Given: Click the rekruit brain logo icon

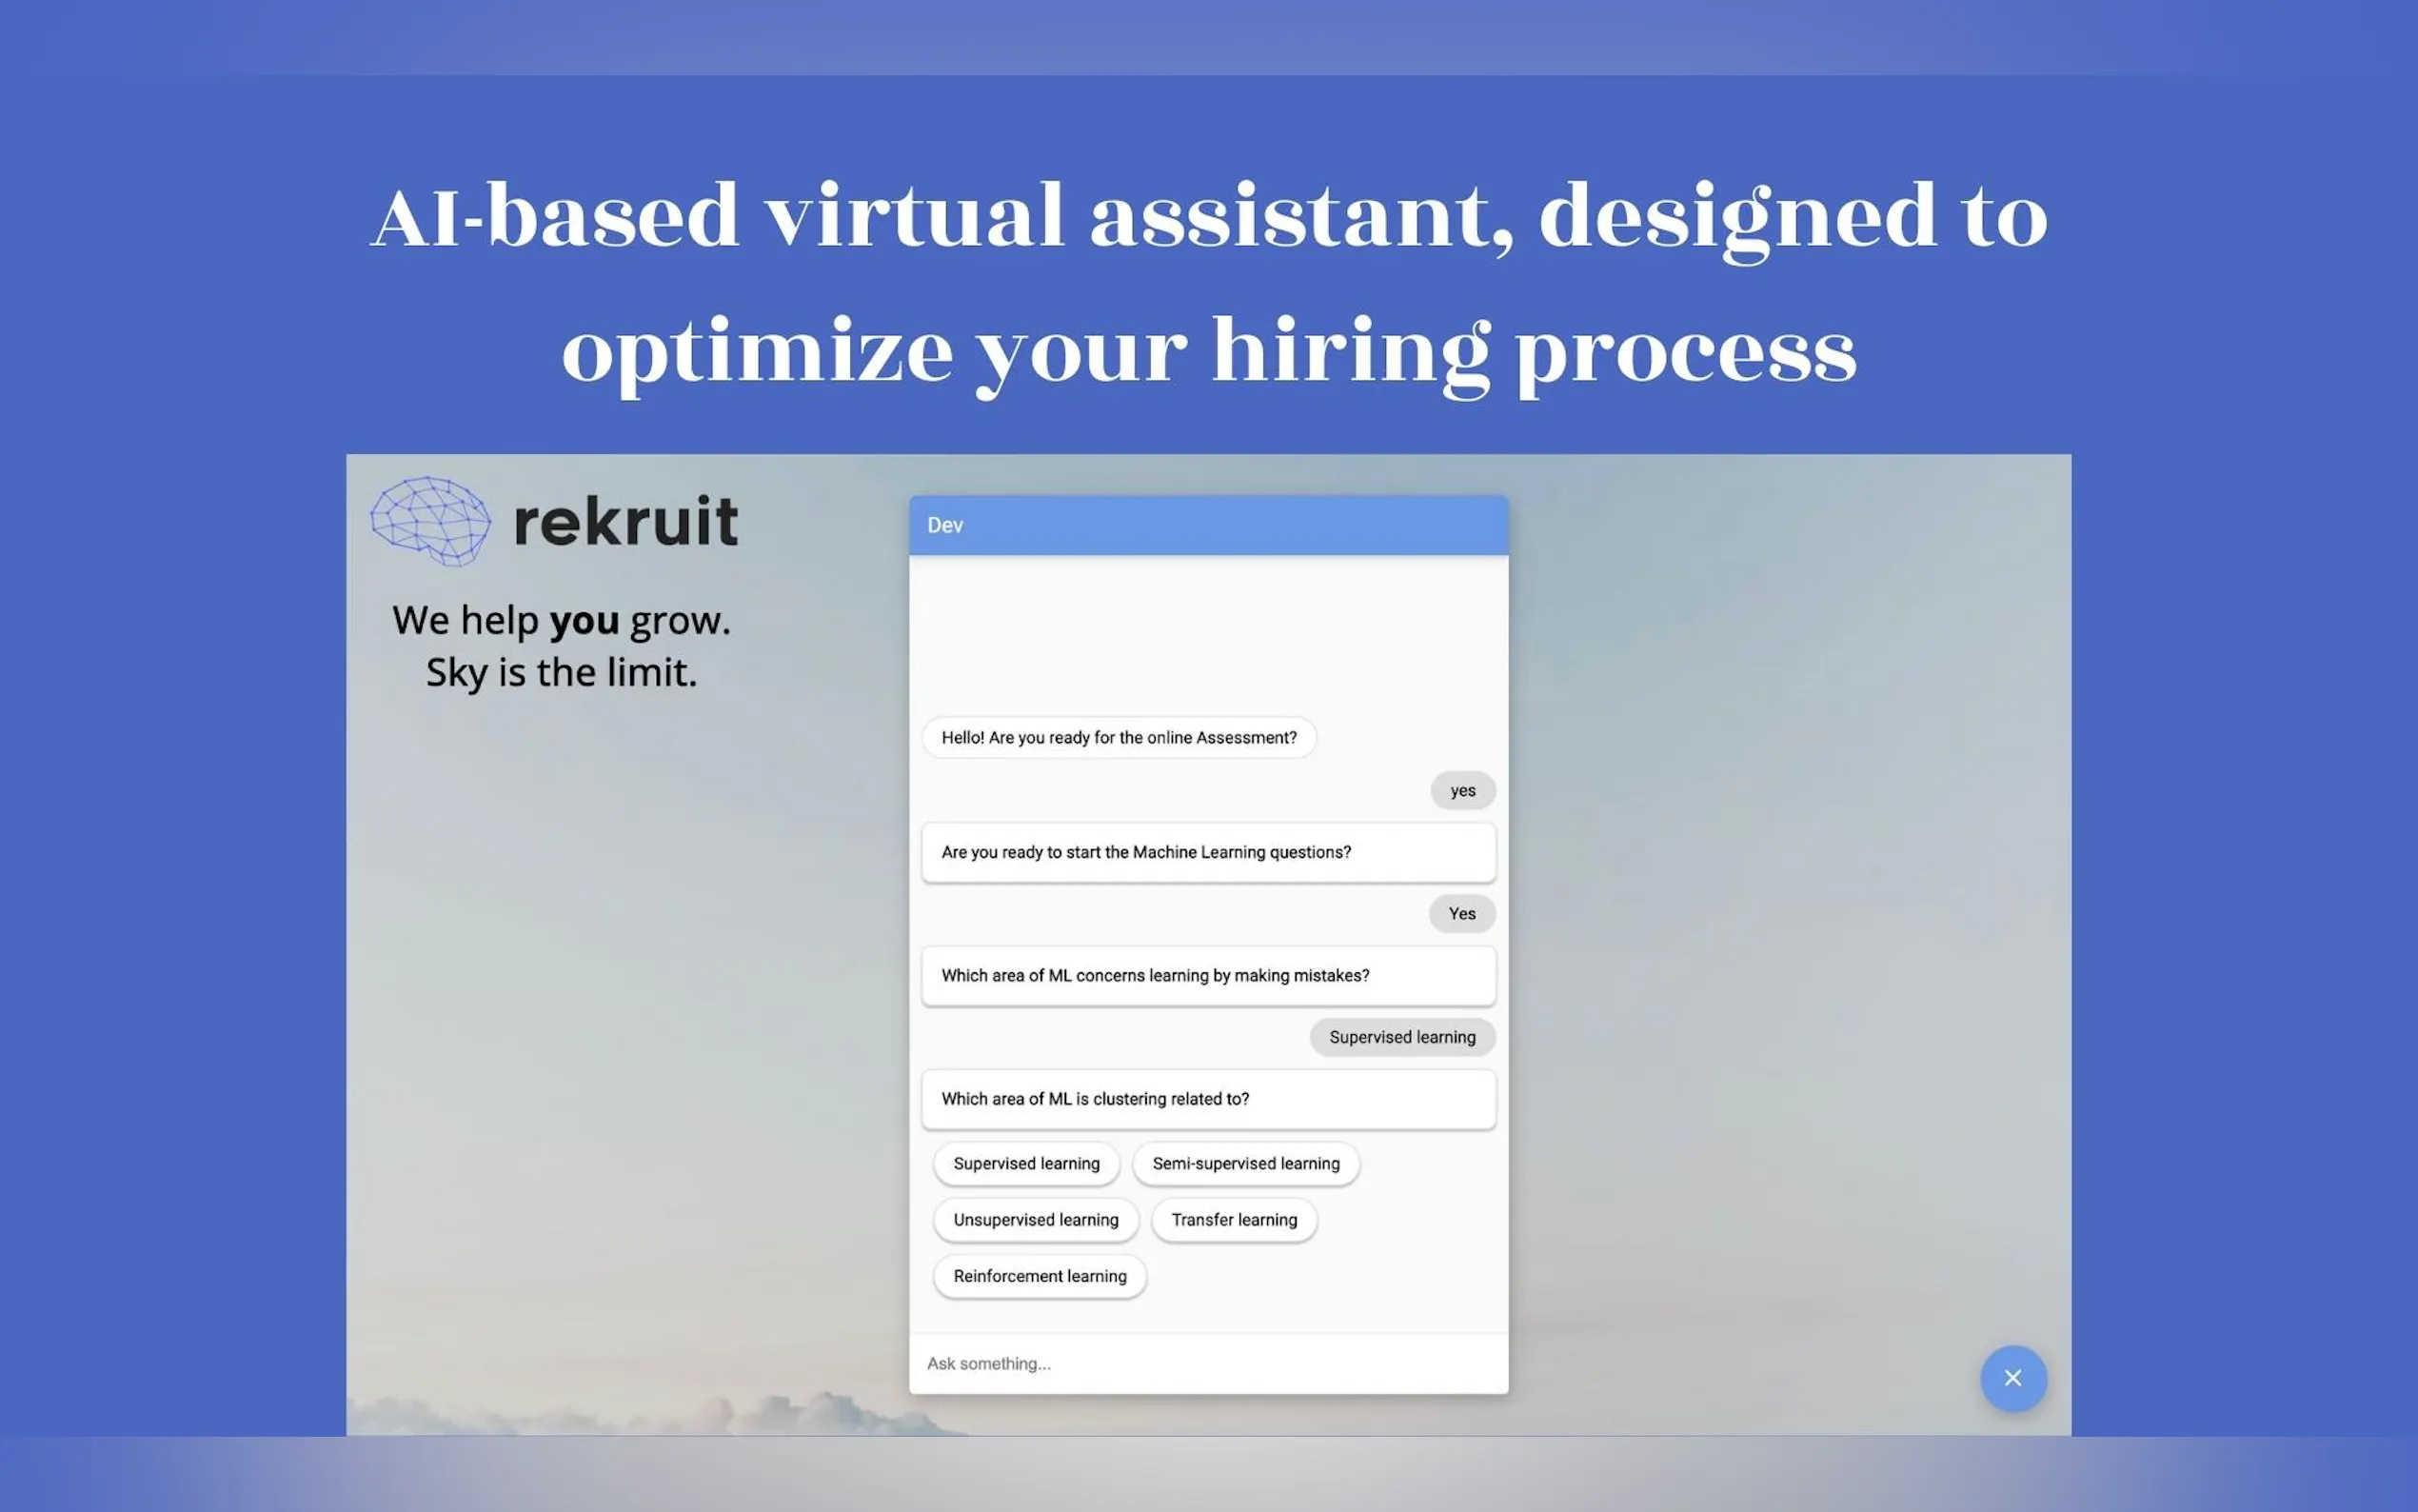Looking at the screenshot, I should (x=431, y=521).
